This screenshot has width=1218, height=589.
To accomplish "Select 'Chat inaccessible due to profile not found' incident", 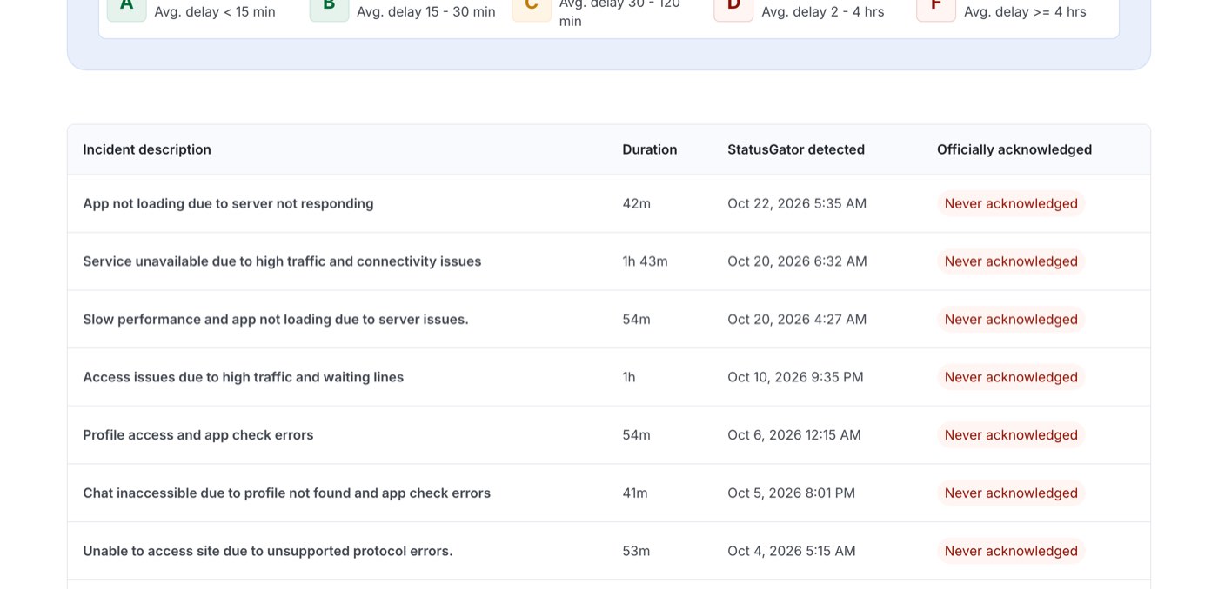I will [x=287, y=493].
